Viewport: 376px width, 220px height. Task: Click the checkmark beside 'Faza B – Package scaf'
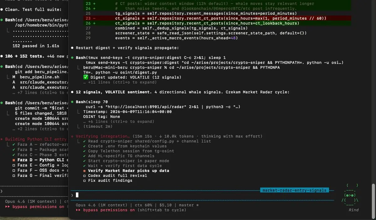click(x=14, y=150)
